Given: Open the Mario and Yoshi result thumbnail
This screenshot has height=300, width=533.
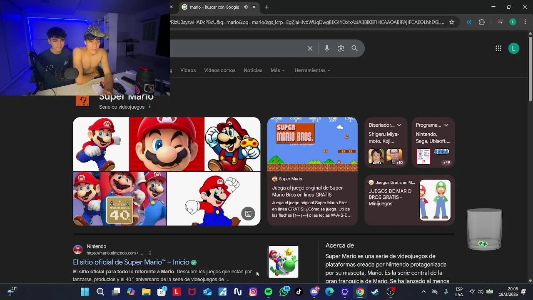Looking at the screenshot, I should (x=283, y=262).
